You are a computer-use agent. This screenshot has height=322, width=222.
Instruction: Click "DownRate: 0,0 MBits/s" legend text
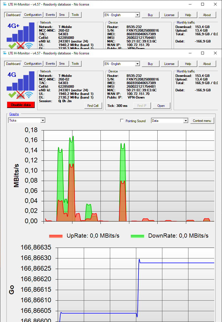(x=178, y=236)
